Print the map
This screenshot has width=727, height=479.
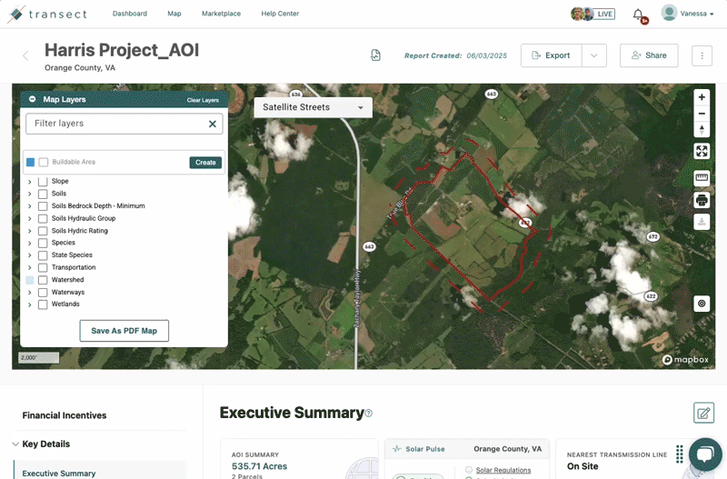coord(702,200)
